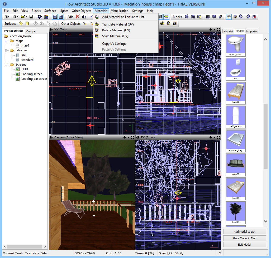Click the Project Browser horizontal scrollbar right arrow
This screenshot has height=258, width=271.
click(x=45, y=247)
